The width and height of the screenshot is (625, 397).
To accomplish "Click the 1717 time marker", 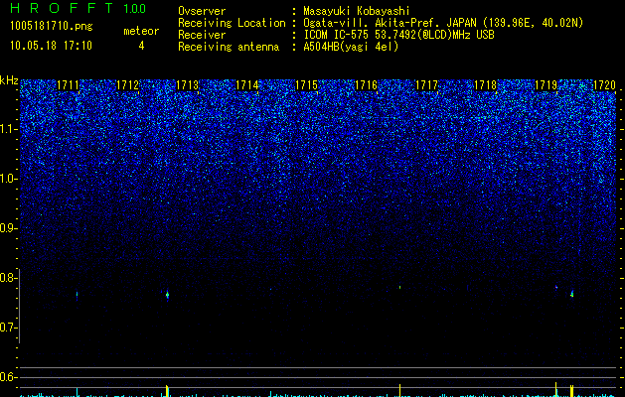I will [x=426, y=85].
